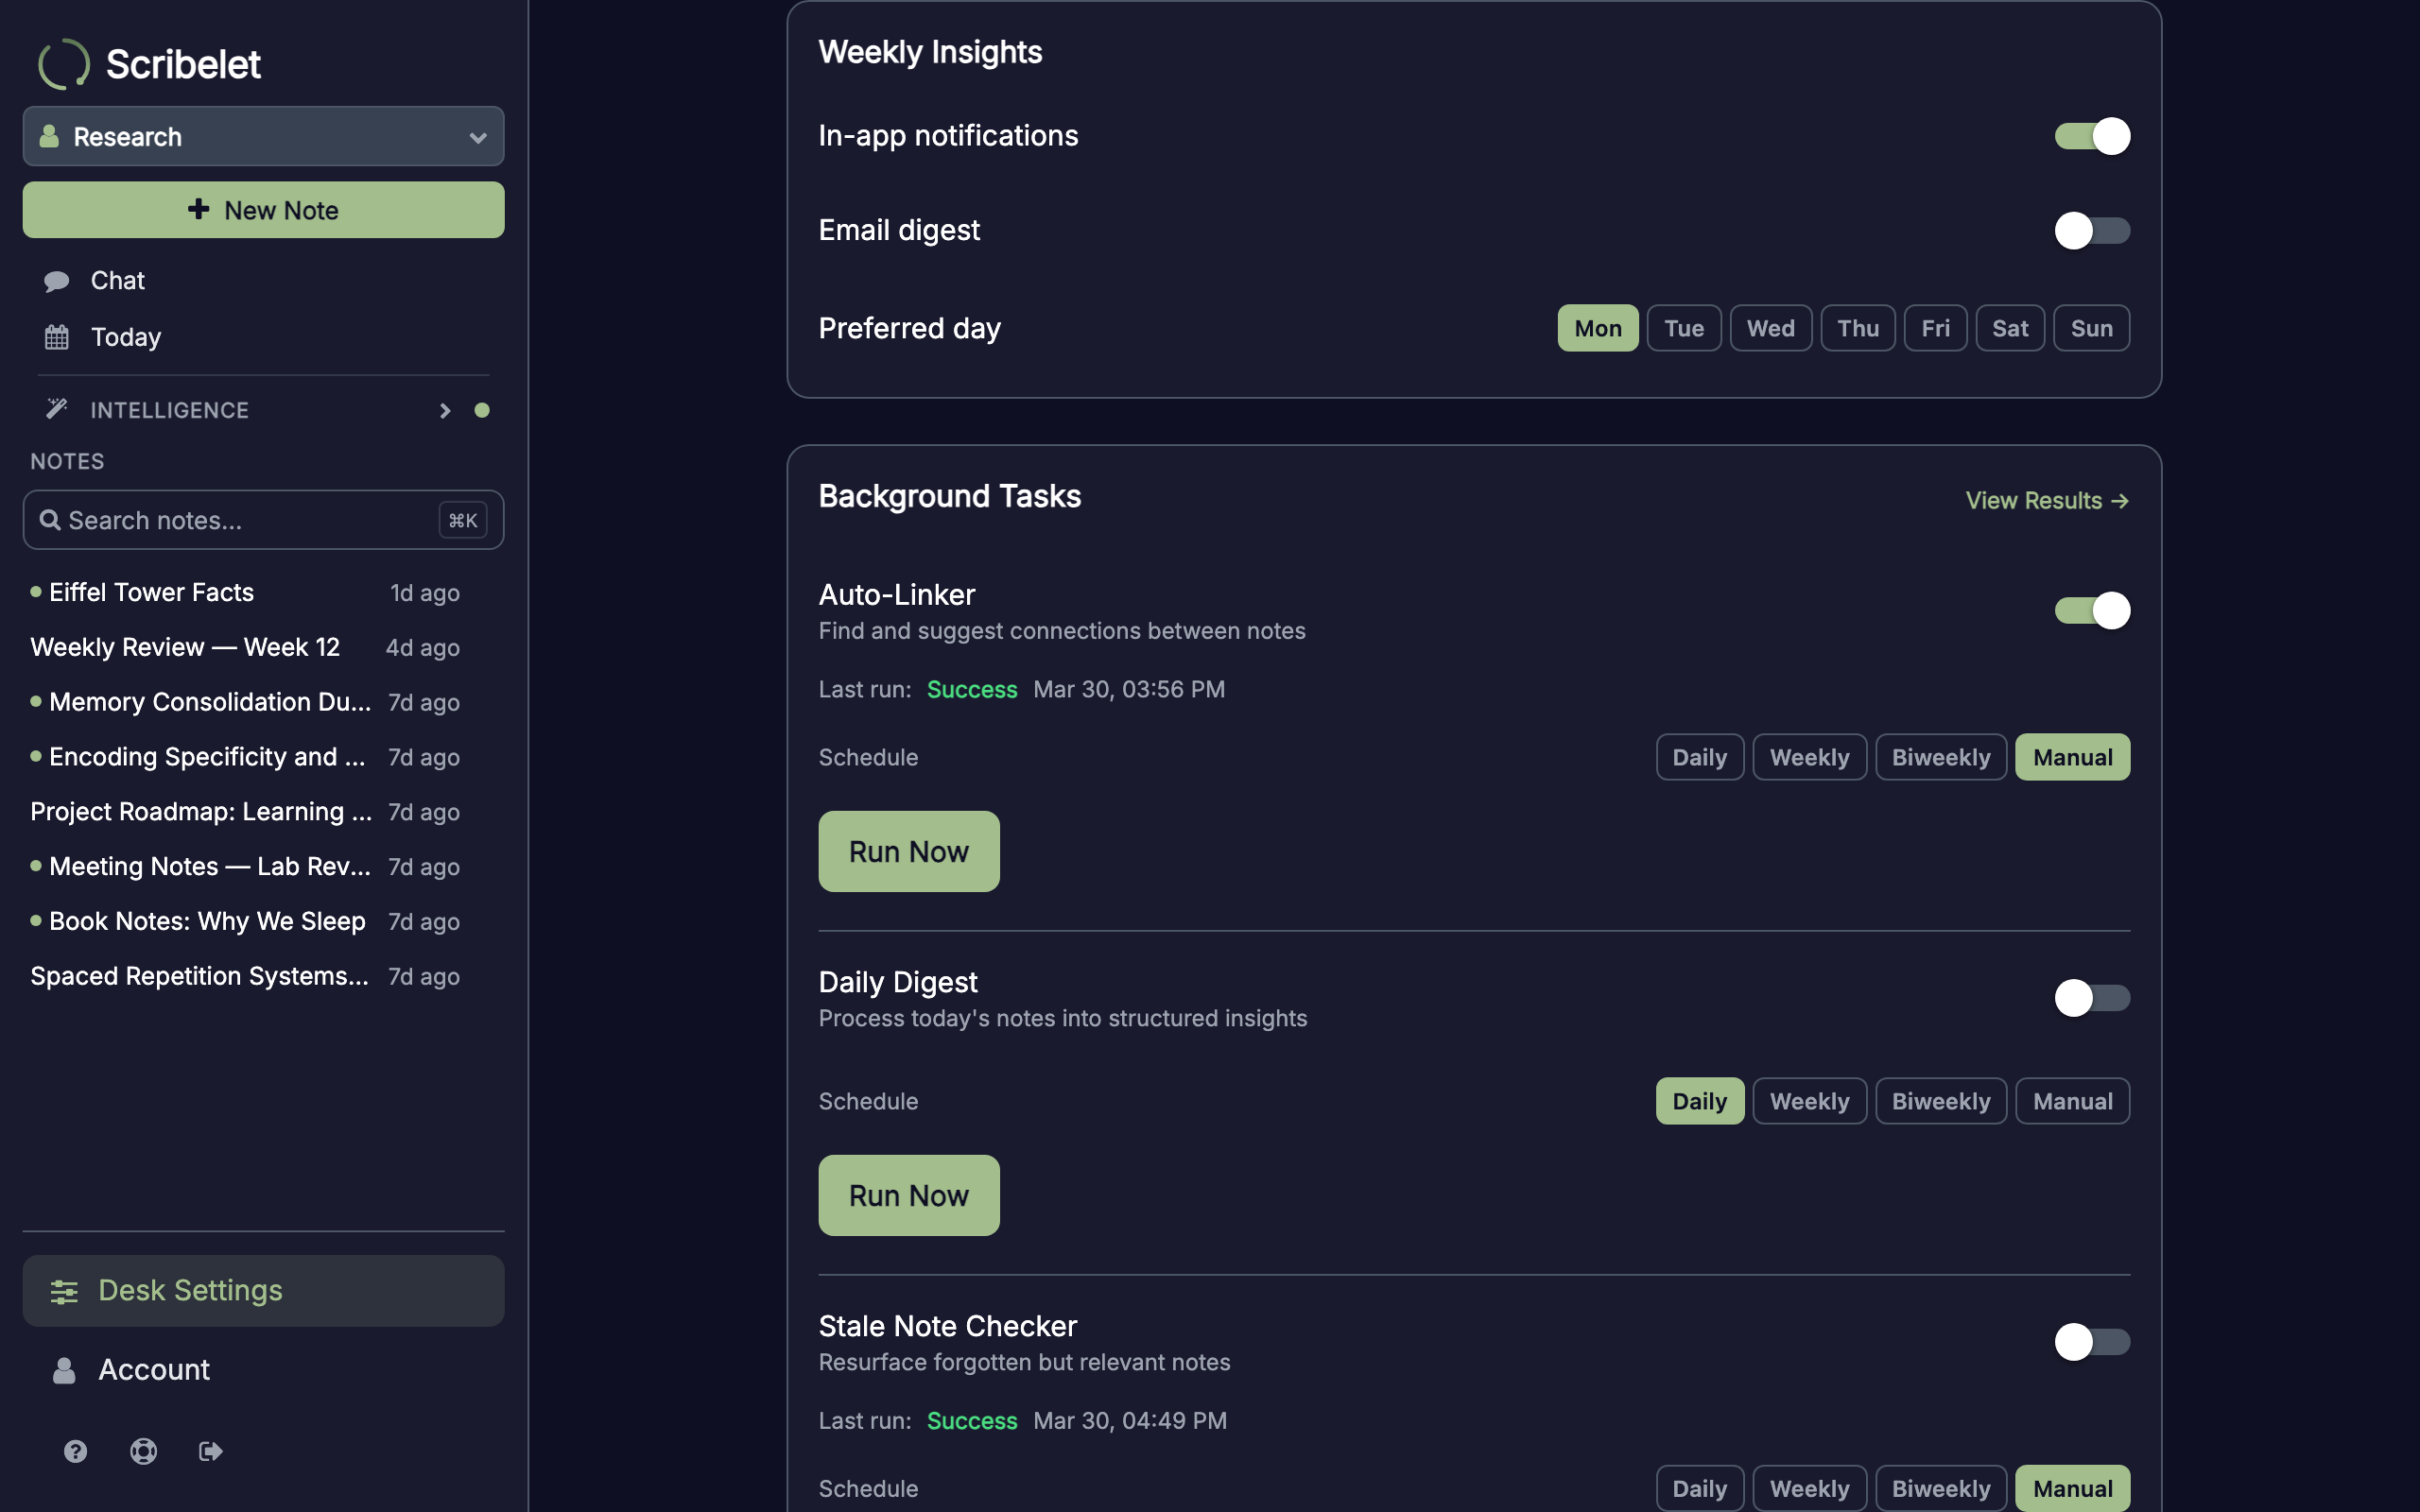
Task: Click the Account person icon
Action: [x=64, y=1370]
